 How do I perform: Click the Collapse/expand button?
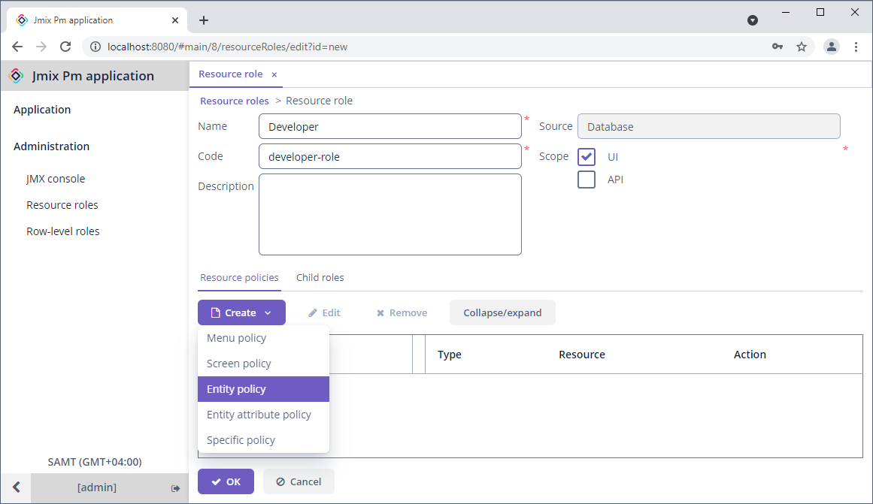[x=502, y=312]
